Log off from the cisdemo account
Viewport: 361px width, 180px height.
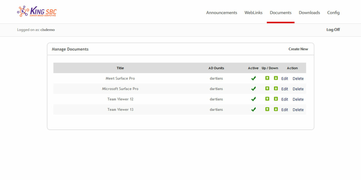[x=333, y=30]
